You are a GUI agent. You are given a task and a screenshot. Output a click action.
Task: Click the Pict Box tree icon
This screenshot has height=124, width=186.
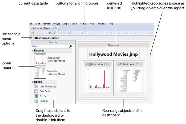click(x=36, y=96)
